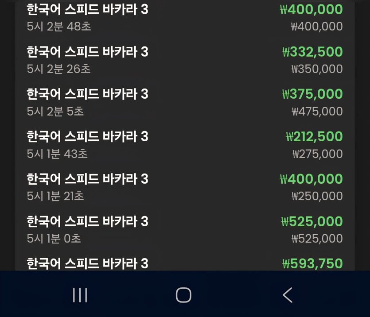Open the bet record from 5시 2분 26초

(185, 60)
